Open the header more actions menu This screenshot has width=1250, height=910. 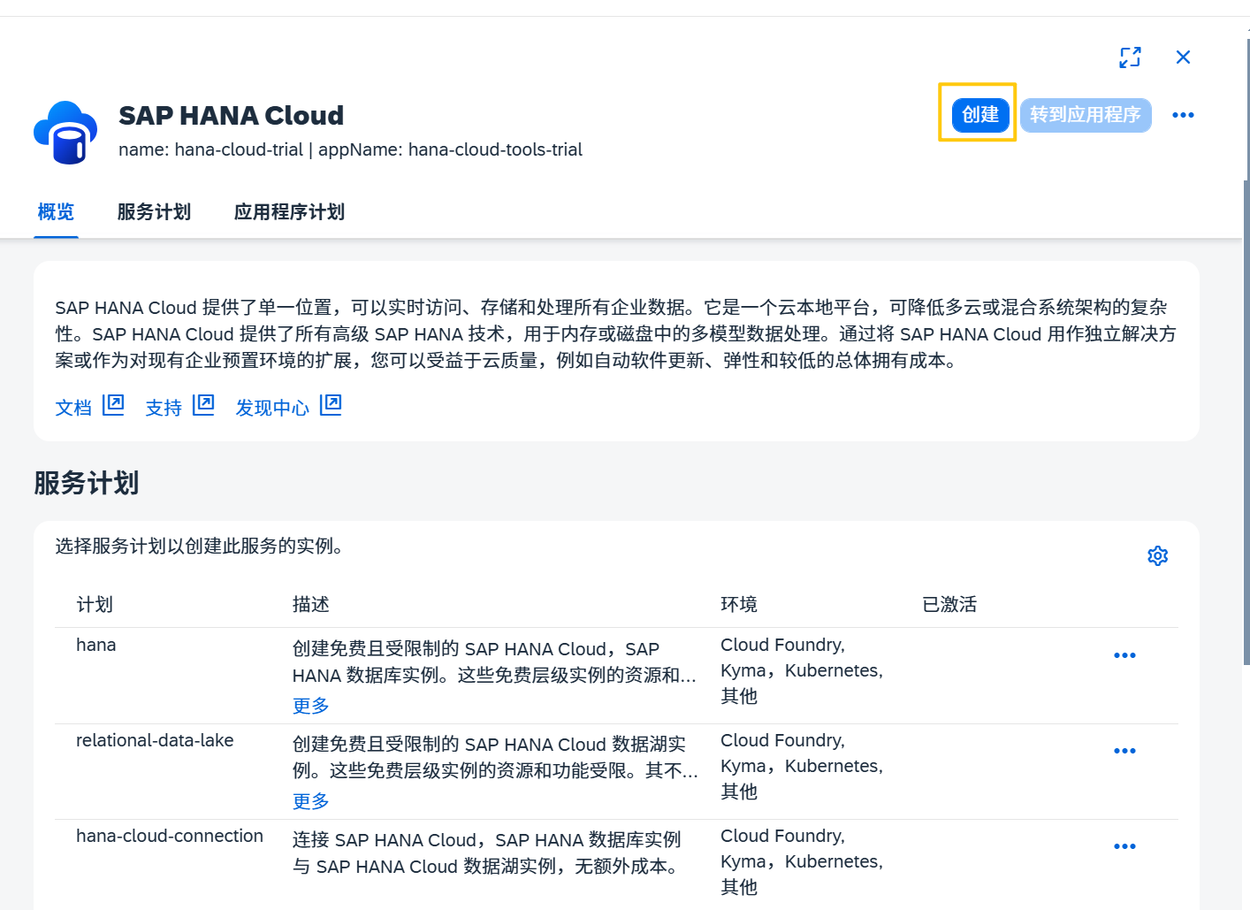(x=1183, y=115)
